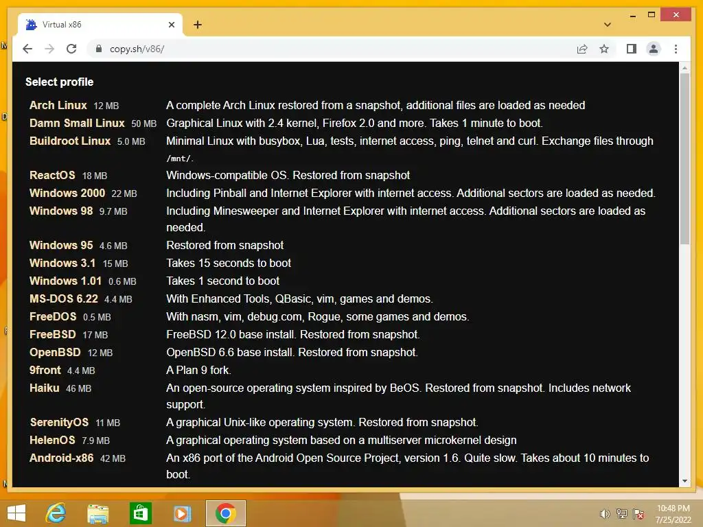Viewport: 703px width, 527px height.
Task: Go back to the previous page
Action: (x=27, y=49)
